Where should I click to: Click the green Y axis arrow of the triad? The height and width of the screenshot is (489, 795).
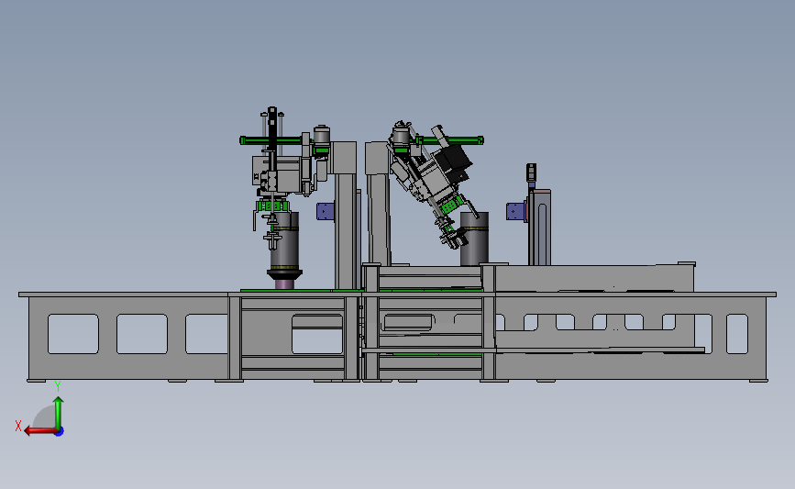[59, 413]
